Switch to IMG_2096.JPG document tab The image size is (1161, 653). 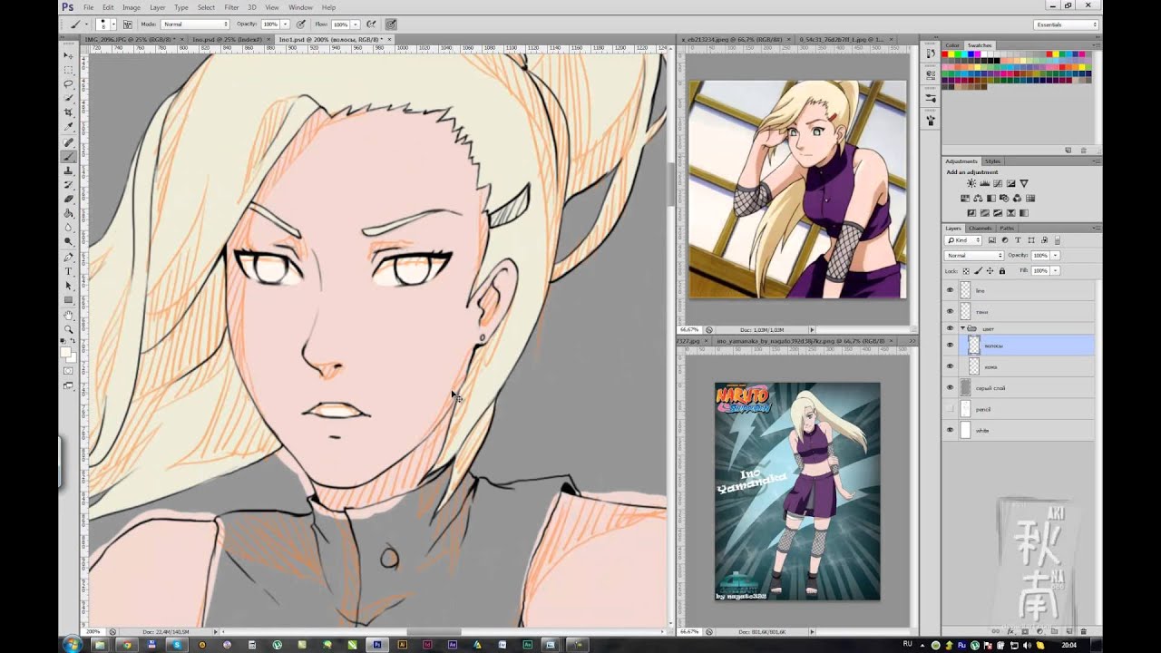pyautogui.click(x=135, y=40)
